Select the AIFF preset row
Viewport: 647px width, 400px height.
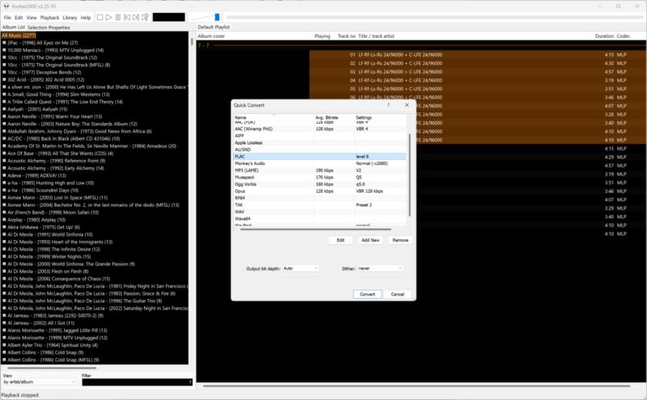(x=319, y=136)
